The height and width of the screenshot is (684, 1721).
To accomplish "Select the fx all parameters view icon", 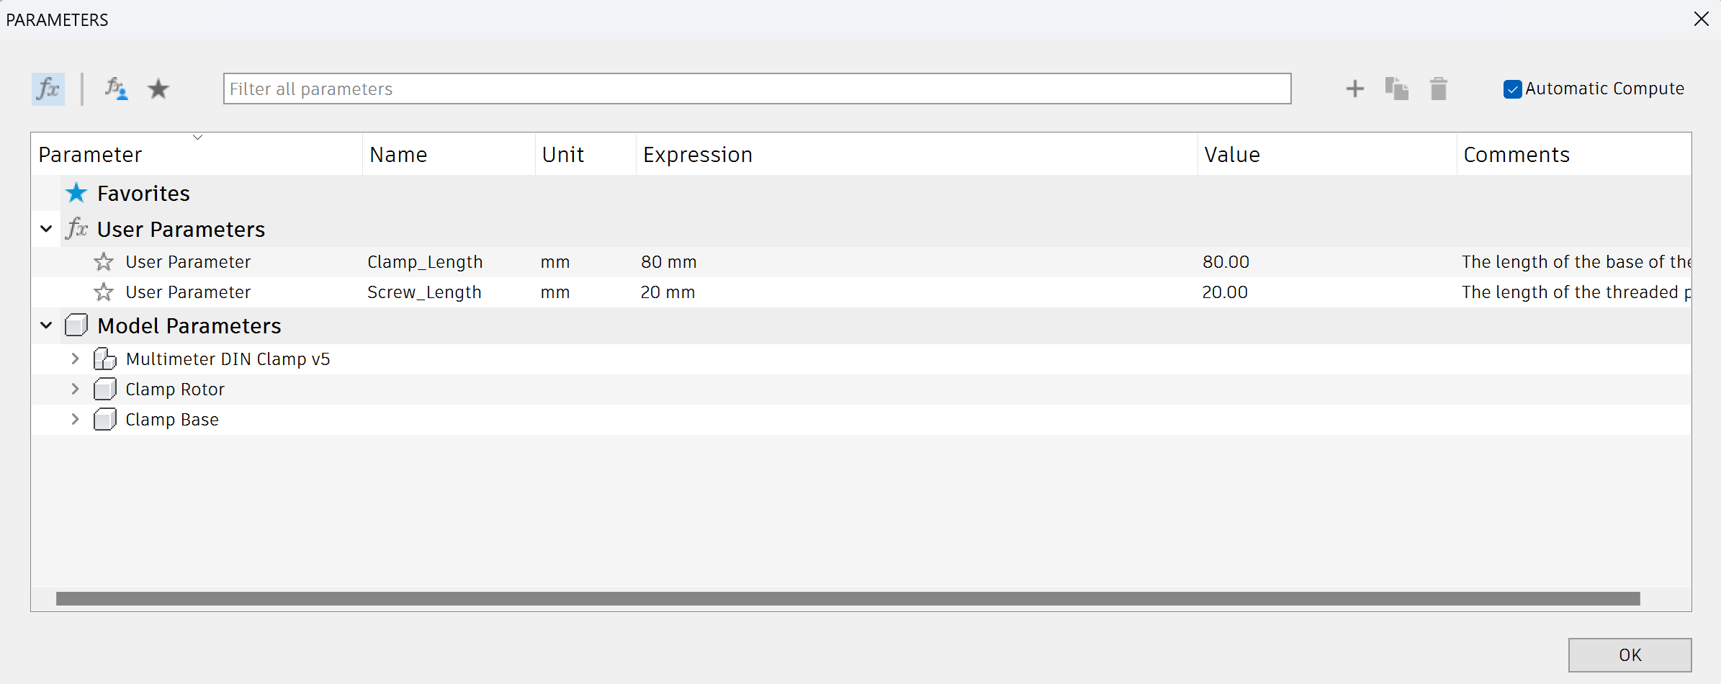I will point(48,89).
